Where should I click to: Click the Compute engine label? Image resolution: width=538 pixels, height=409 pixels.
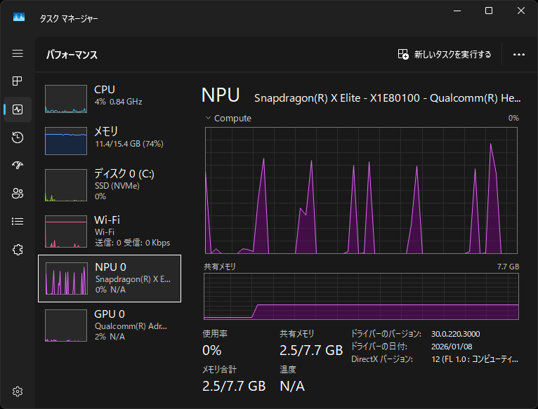coord(232,119)
